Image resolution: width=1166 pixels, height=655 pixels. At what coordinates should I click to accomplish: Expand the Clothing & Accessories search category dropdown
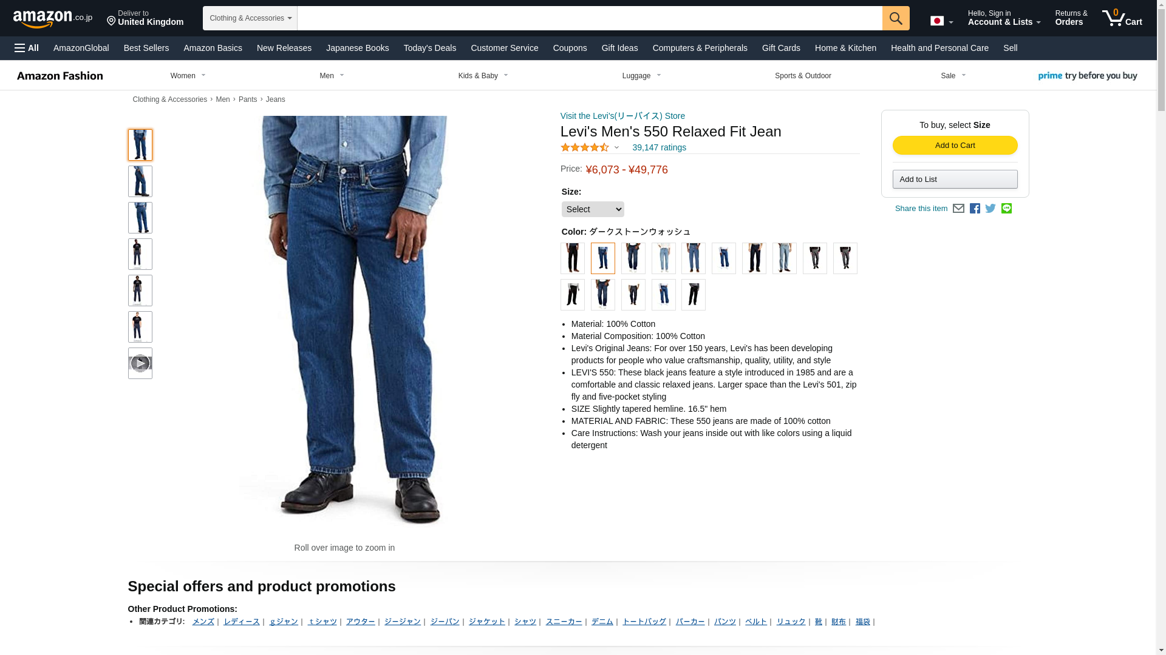250,18
